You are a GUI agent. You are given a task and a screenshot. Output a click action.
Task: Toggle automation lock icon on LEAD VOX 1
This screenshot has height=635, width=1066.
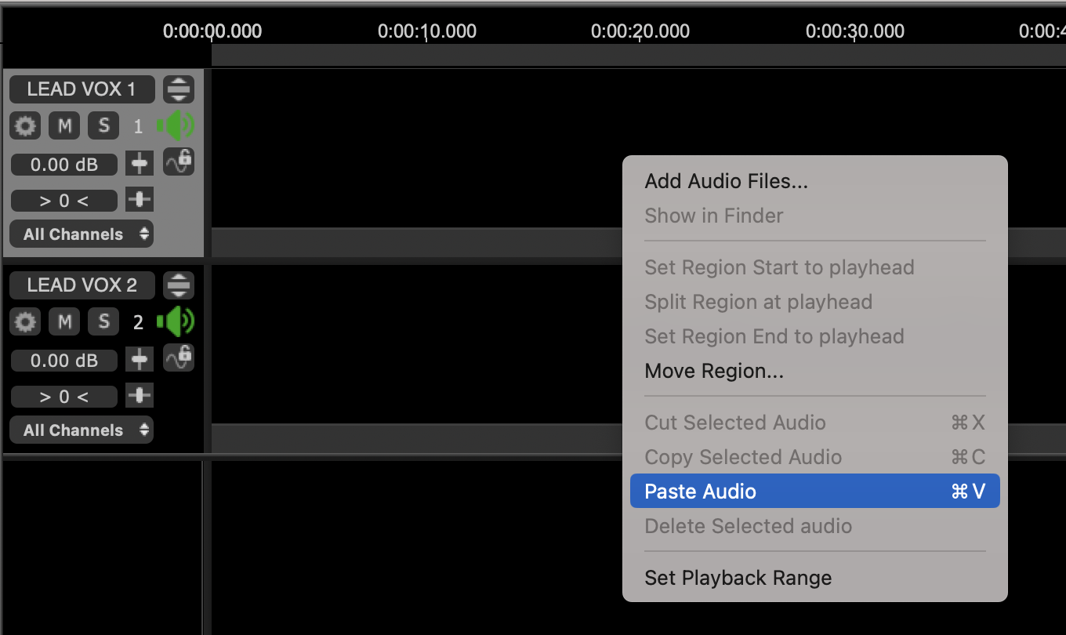click(179, 161)
